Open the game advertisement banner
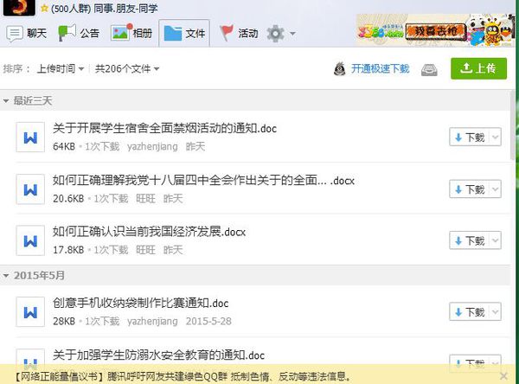519x384 pixels. 435,30
